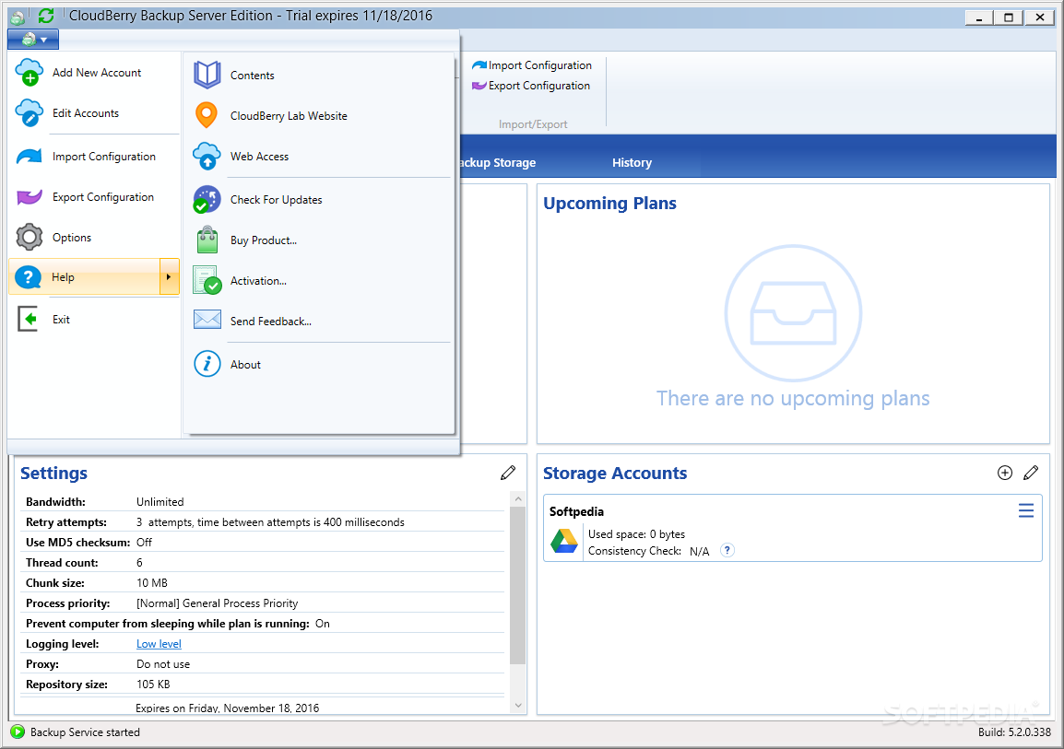This screenshot has height=749, width=1064.
Task: Click the Settings scrollbar up arrow
Action: pyautogui.click(x=518, y=499)
